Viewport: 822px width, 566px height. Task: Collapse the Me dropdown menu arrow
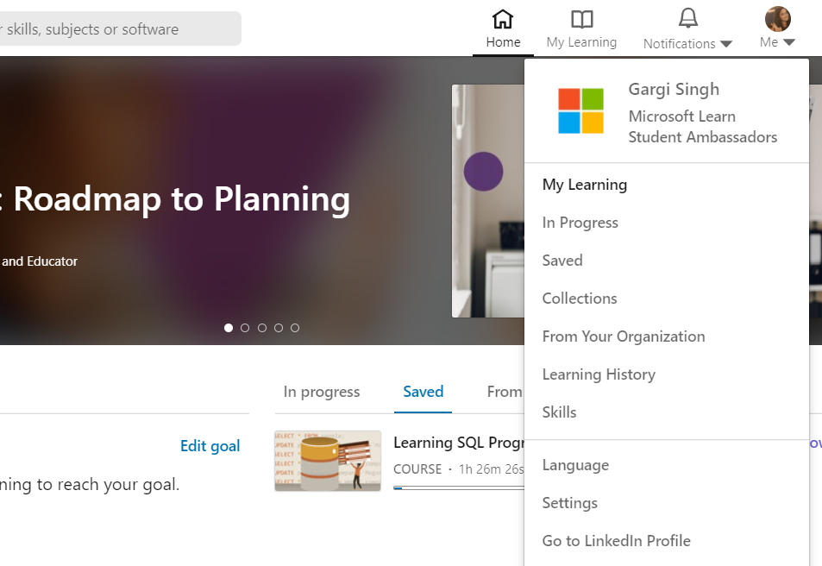(x=789, y=42)
